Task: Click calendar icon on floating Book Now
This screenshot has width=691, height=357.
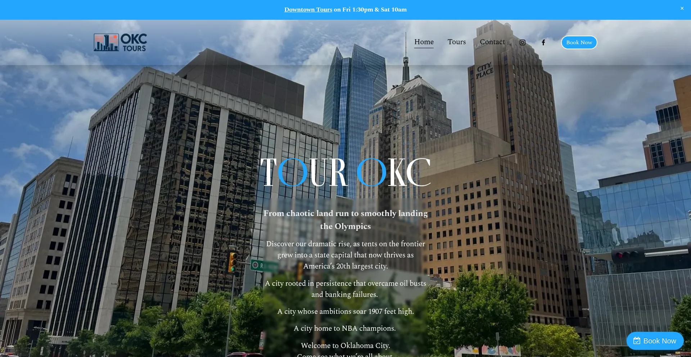Action: pyautogui.click(x=637, y=341)
